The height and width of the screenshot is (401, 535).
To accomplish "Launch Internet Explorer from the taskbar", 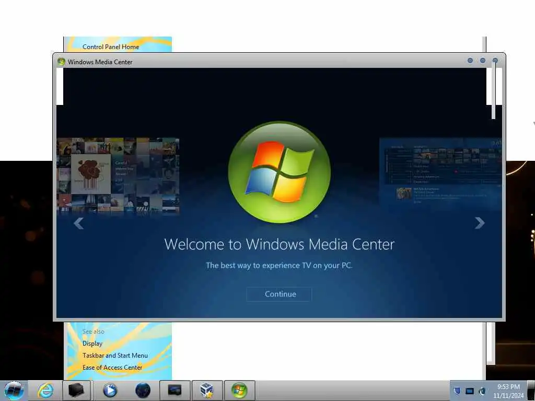I will tap(45, 391).
